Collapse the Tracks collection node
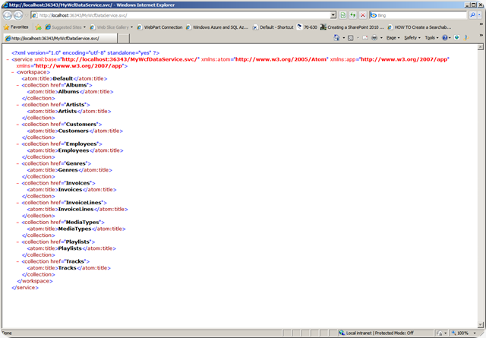This screenshot has height=338, width=486. pyautogui.click(x=17, y=261)
